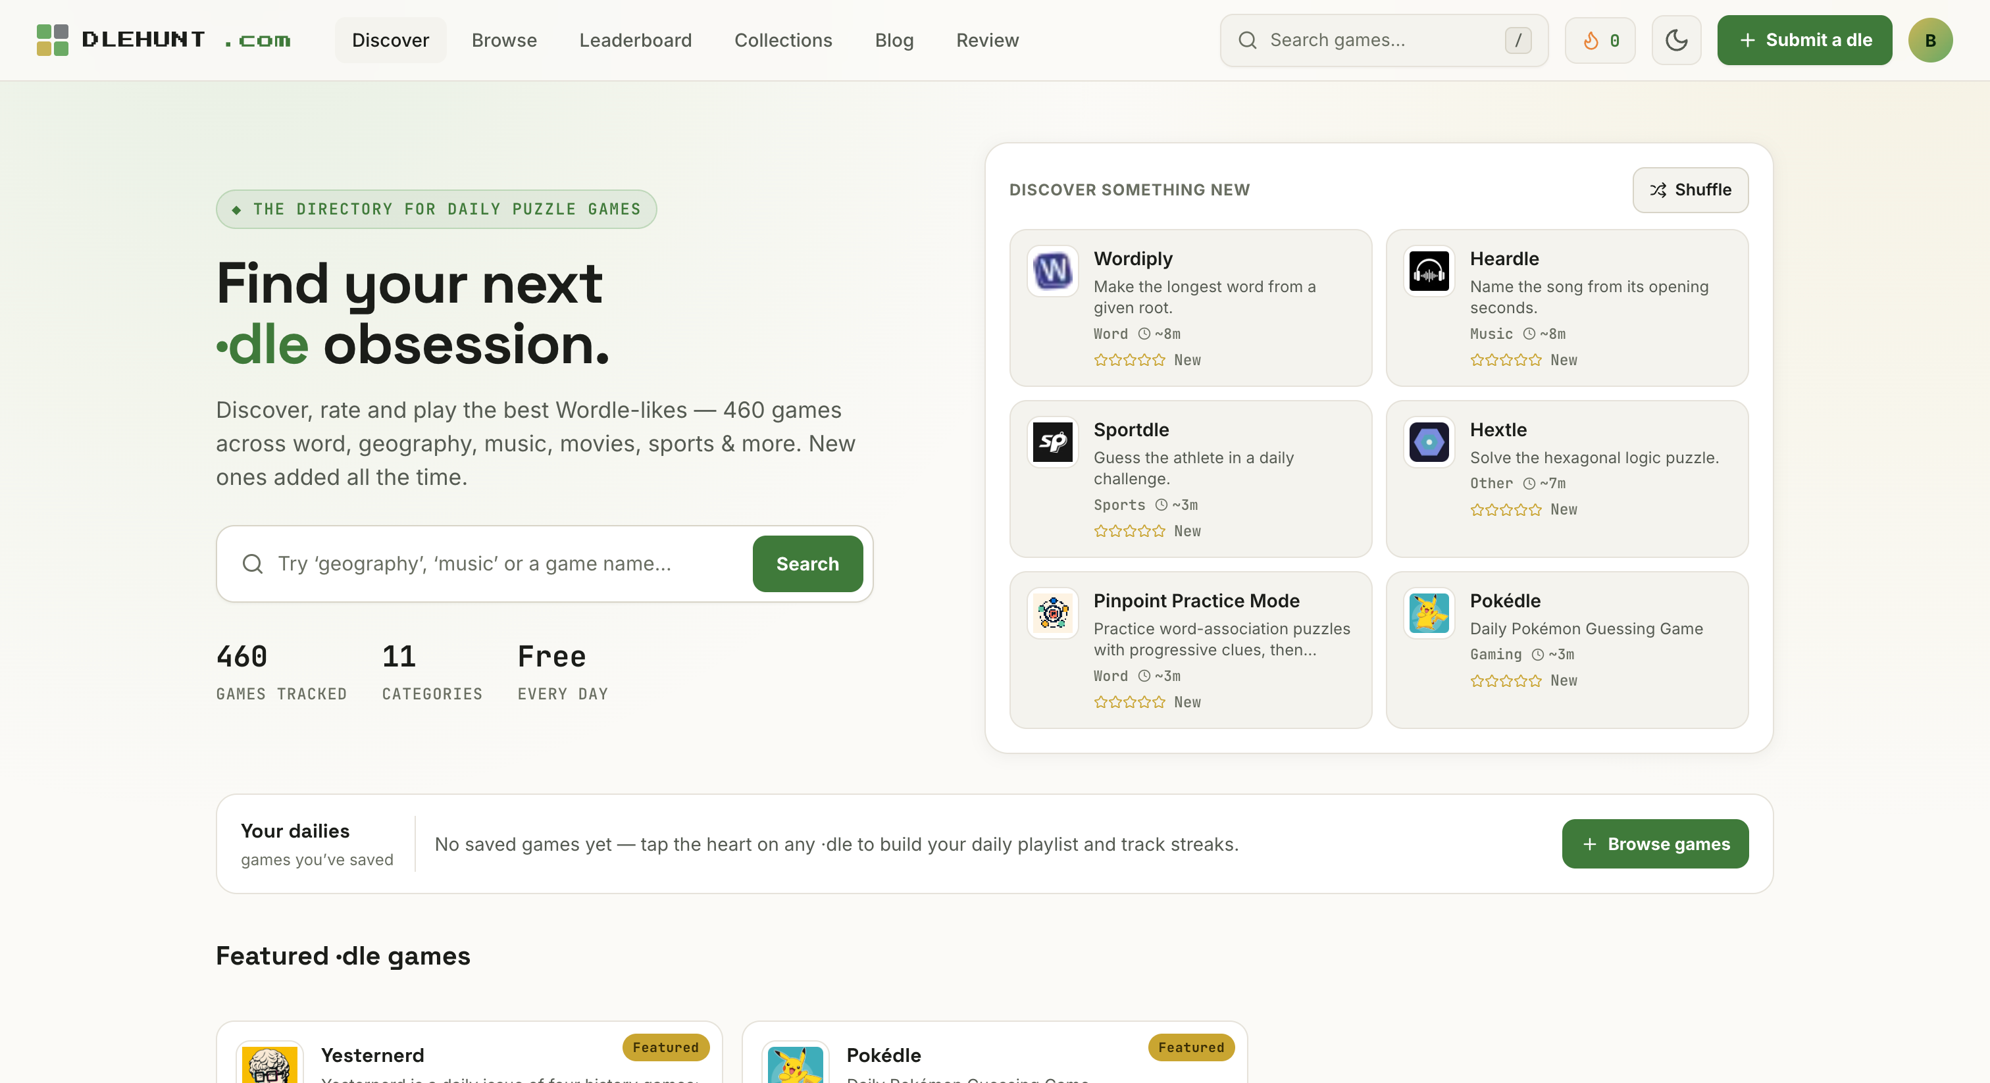
Task: Click the Hextle hexagon icon
Action: (1429, 442)
